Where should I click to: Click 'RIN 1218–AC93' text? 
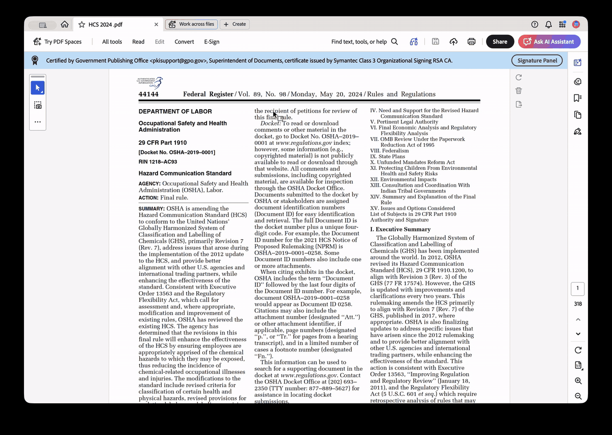[158, 162]
